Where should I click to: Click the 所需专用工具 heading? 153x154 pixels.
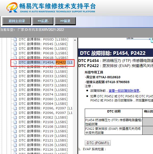[94, 72]
